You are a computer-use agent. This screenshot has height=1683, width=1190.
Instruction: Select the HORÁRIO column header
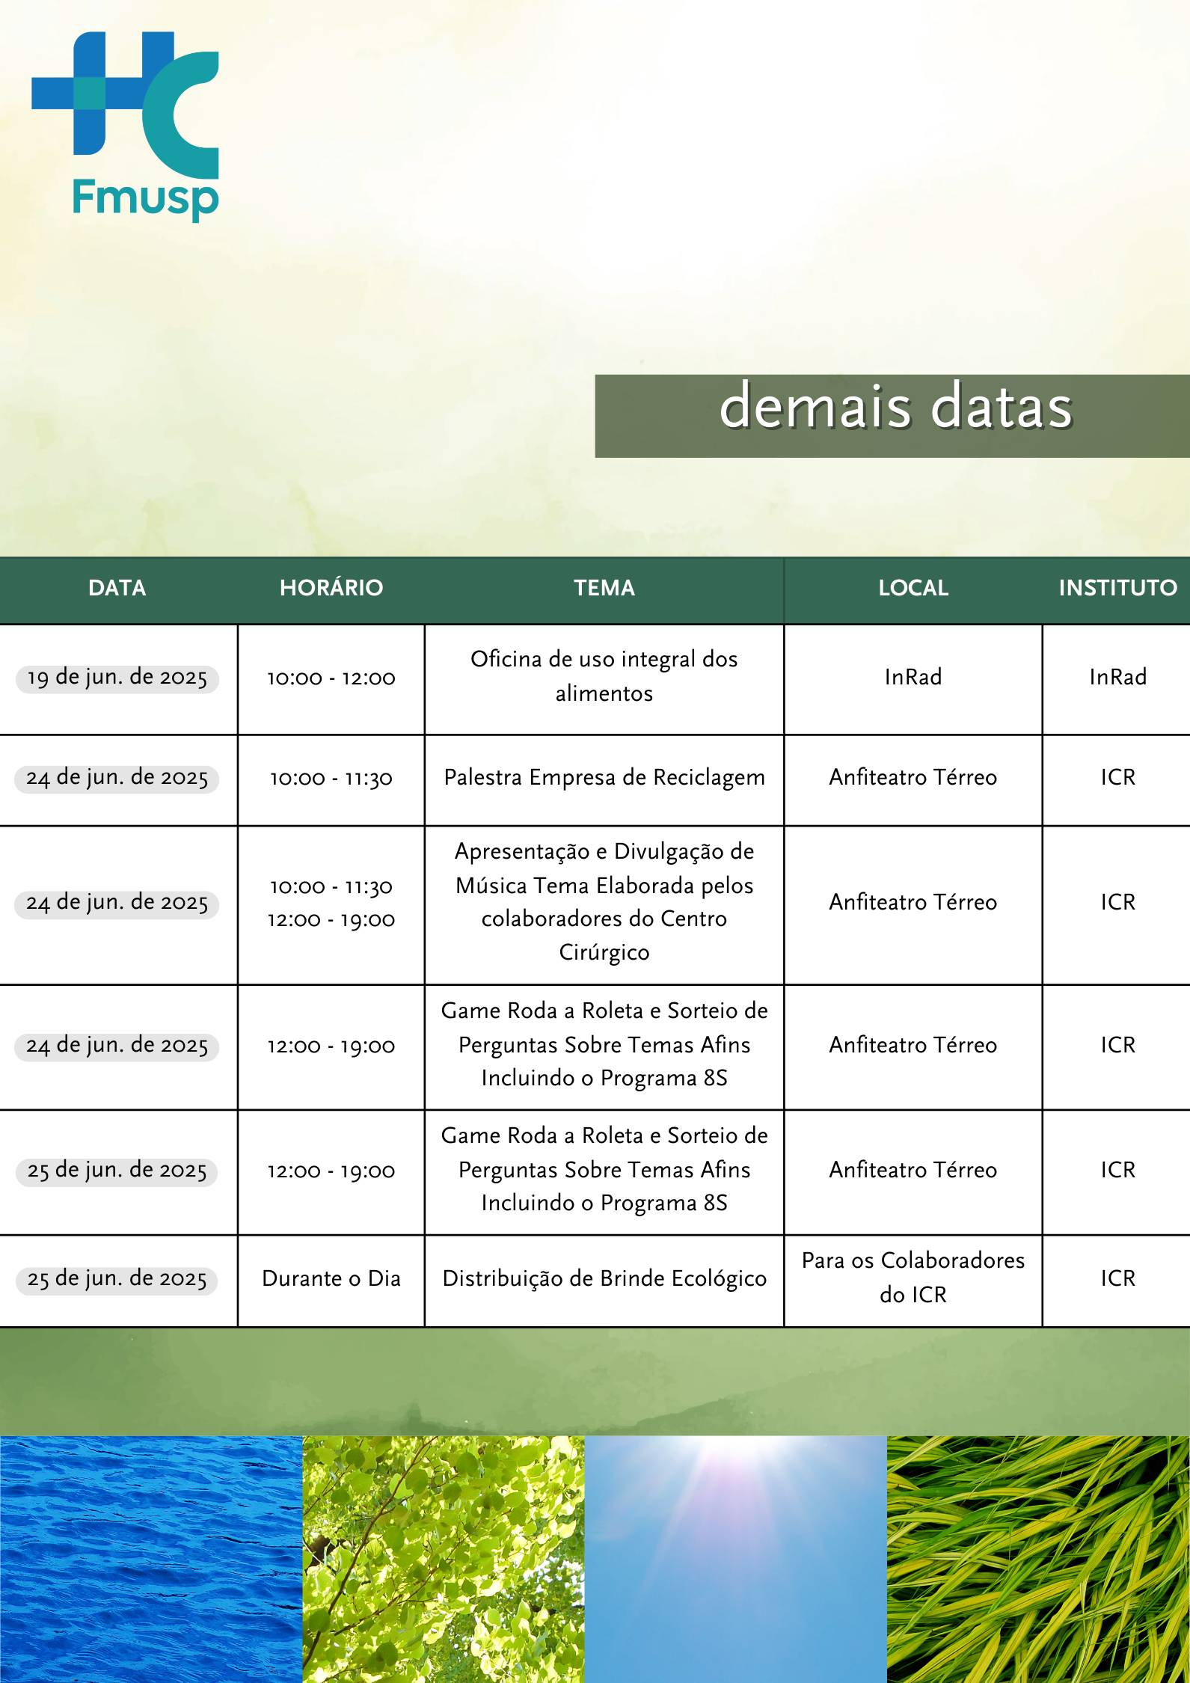(331, 588)
